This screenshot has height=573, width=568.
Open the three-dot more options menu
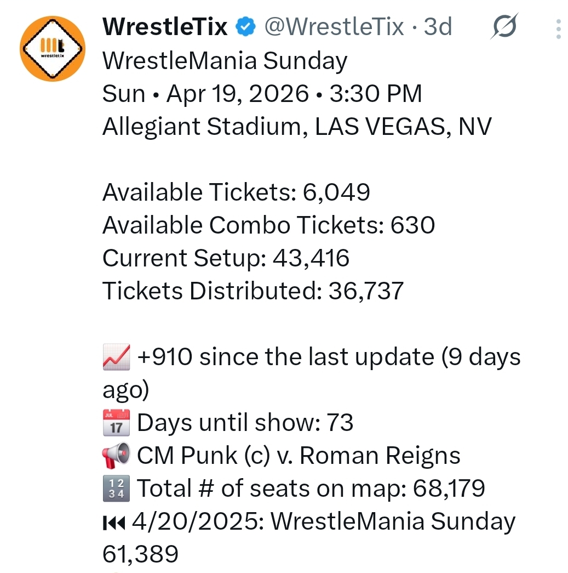pos(558,29)
